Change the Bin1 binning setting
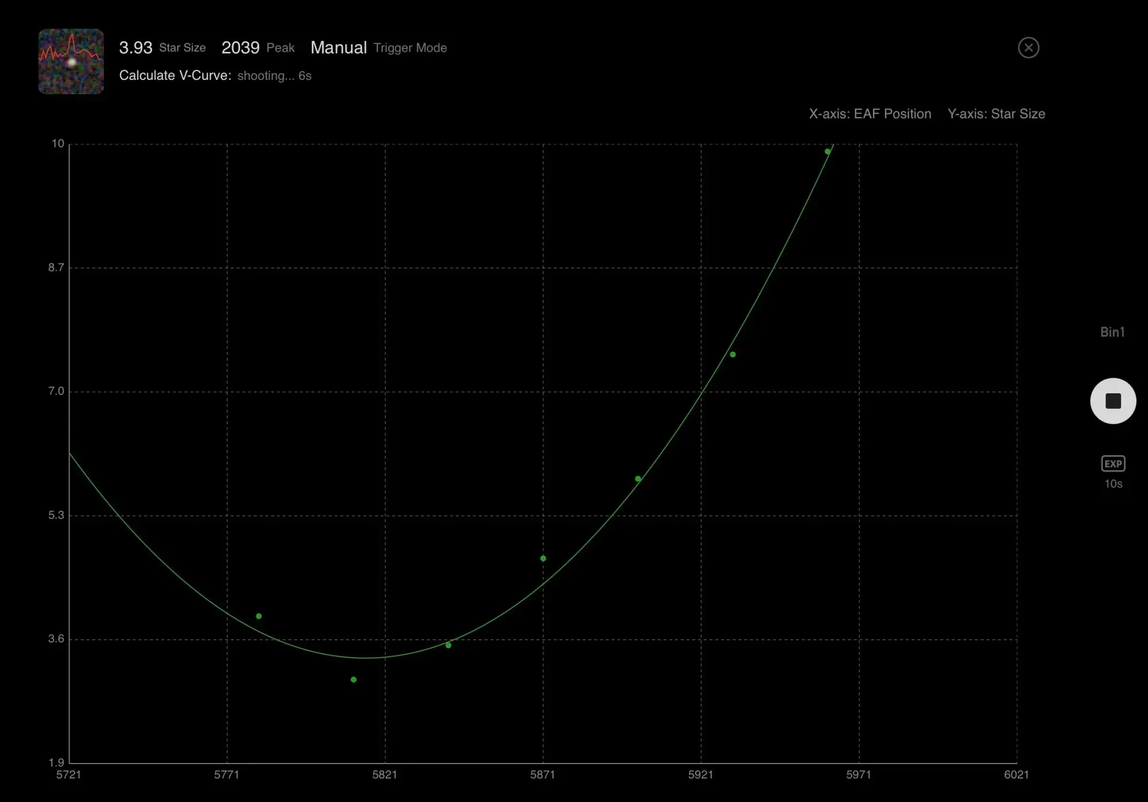 1112,332
